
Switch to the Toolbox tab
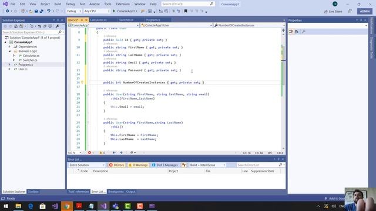(x=33, y=192)
